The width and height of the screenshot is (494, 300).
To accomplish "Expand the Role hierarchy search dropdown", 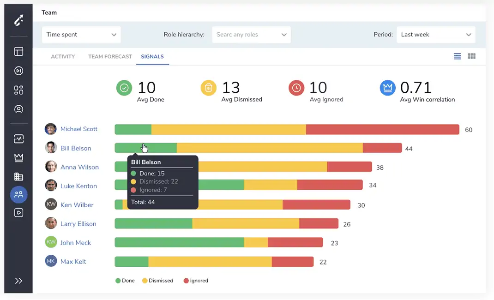I will pos(252,35).
